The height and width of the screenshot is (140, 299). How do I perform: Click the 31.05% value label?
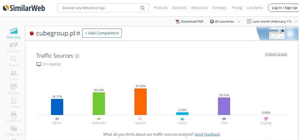[x=141, y=86]
